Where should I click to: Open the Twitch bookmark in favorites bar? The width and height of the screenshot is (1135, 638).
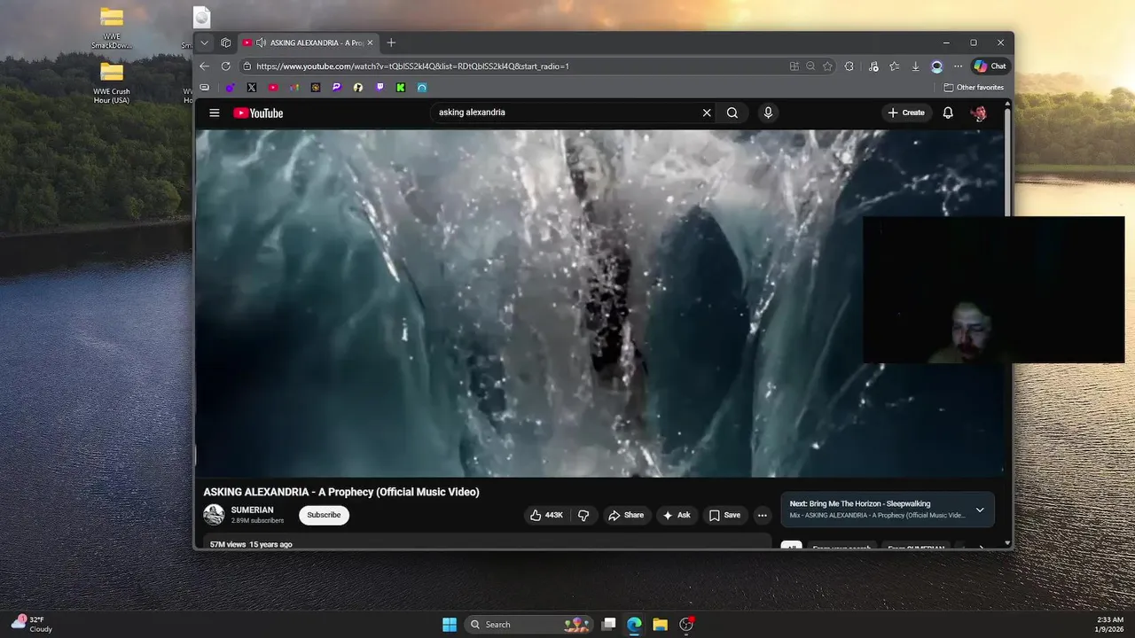380,88
